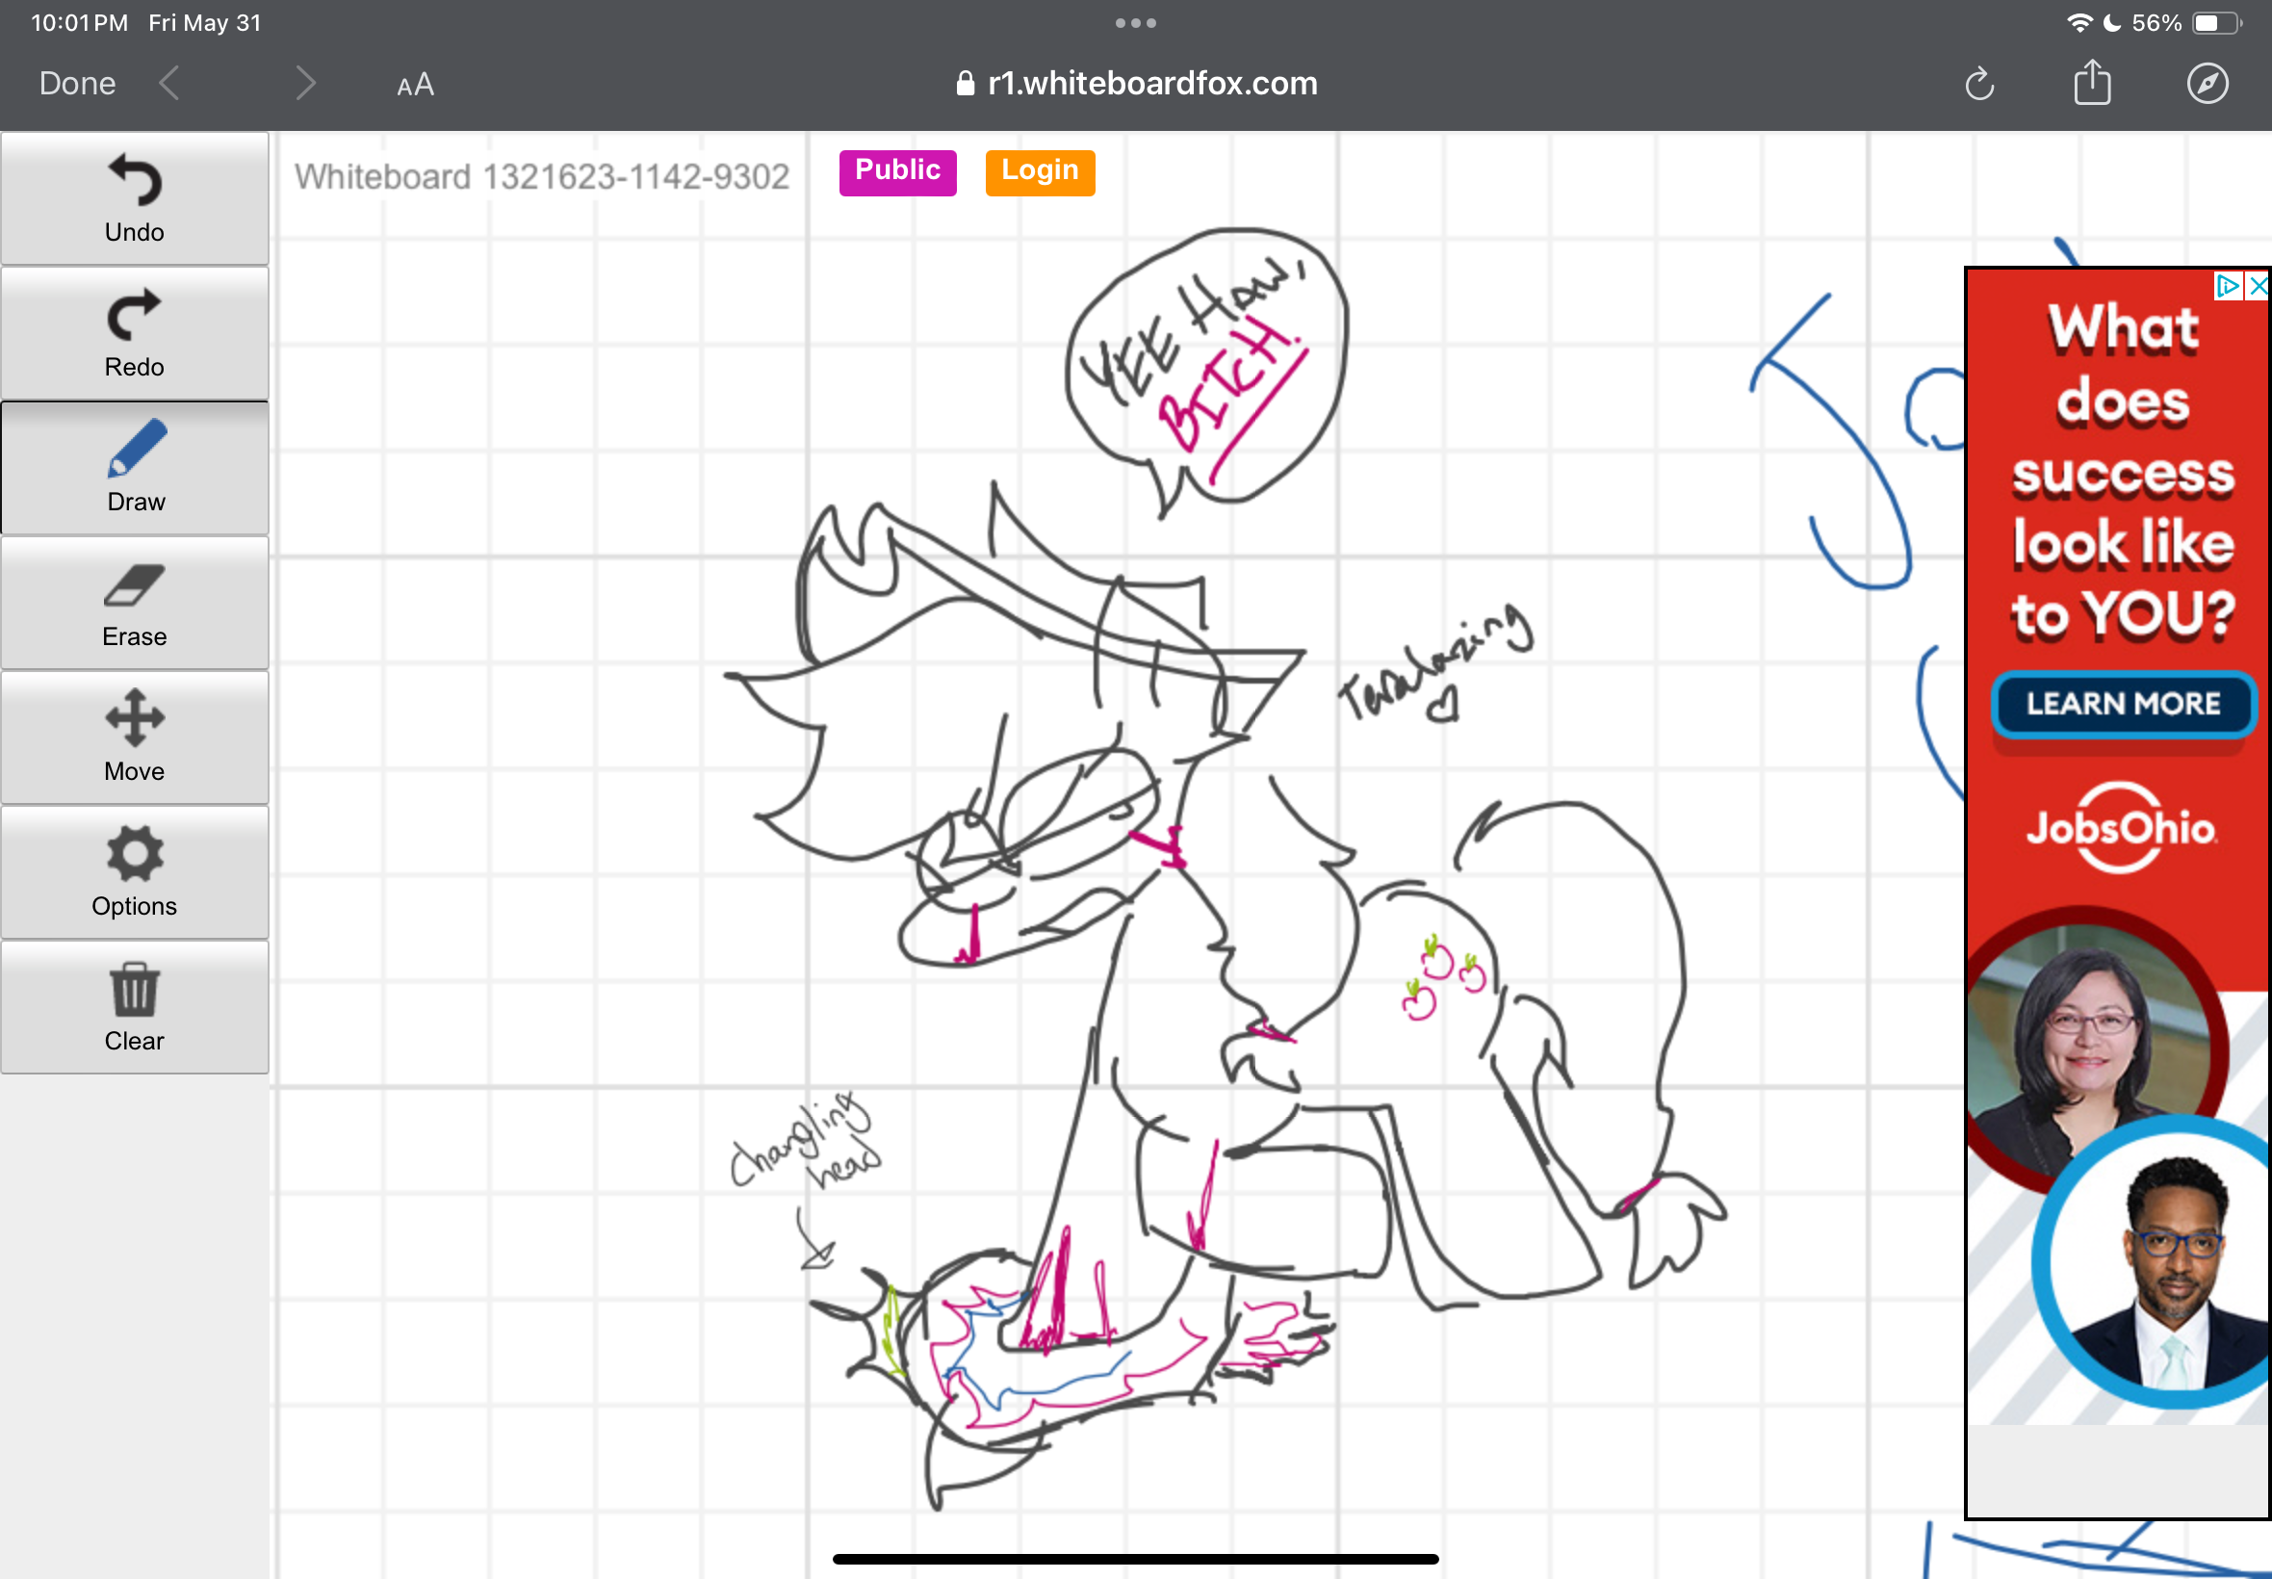
Task: Open the AA text size menu
Action: click(416, 85)
